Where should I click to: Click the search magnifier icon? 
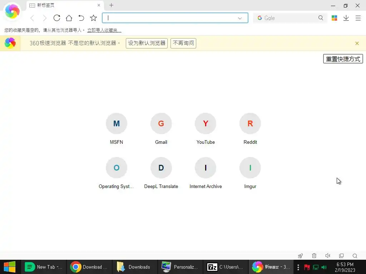click(321, 18)
